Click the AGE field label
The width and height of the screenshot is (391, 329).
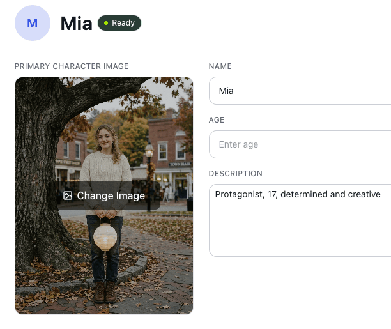(217, 120)
